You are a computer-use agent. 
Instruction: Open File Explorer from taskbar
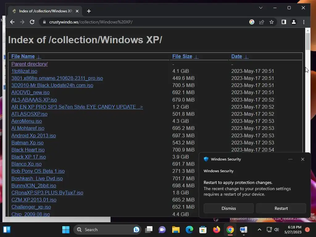[176, 230]
